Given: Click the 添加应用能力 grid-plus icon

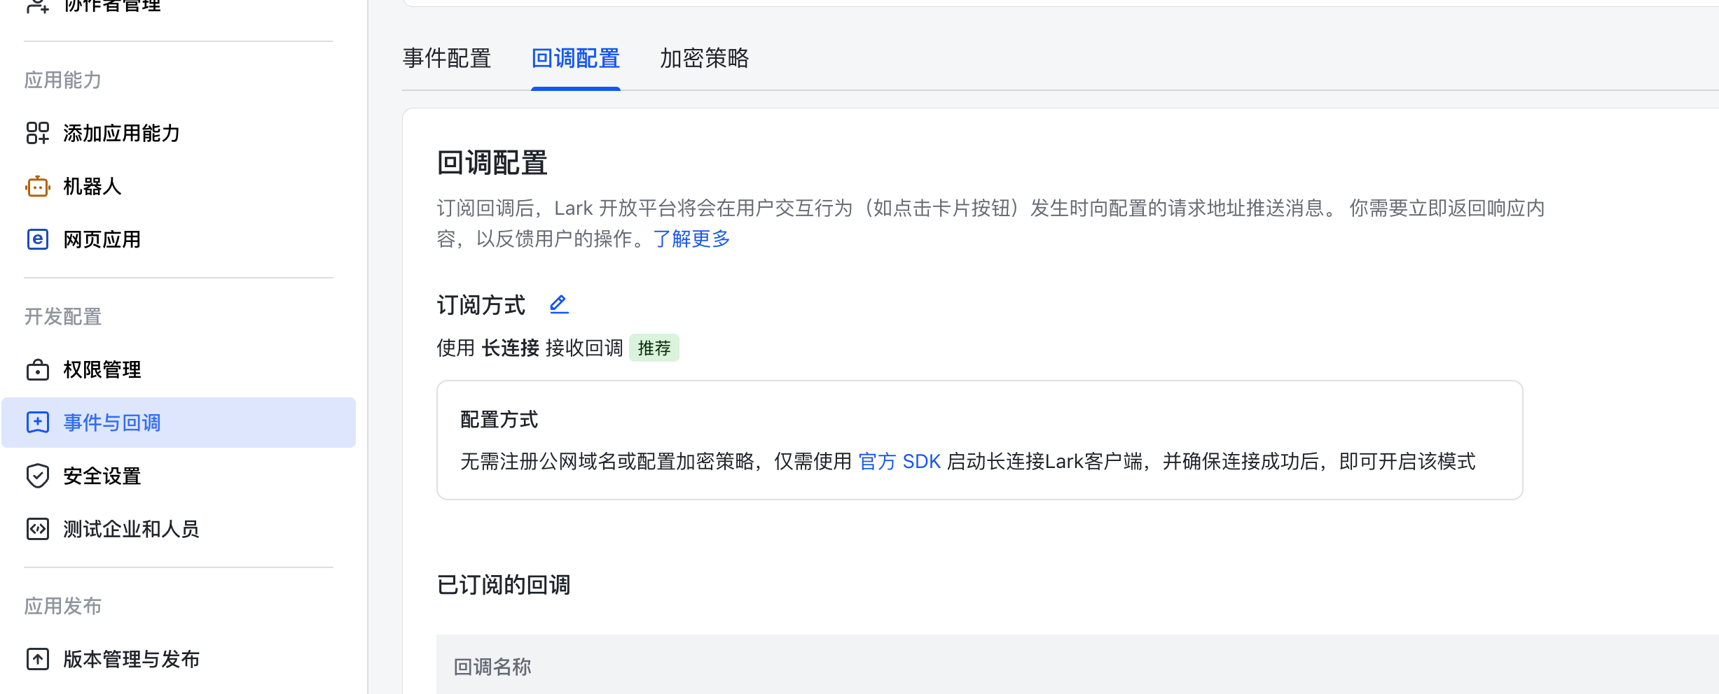Looking at the screenshot, I should (x=37, y=133).
